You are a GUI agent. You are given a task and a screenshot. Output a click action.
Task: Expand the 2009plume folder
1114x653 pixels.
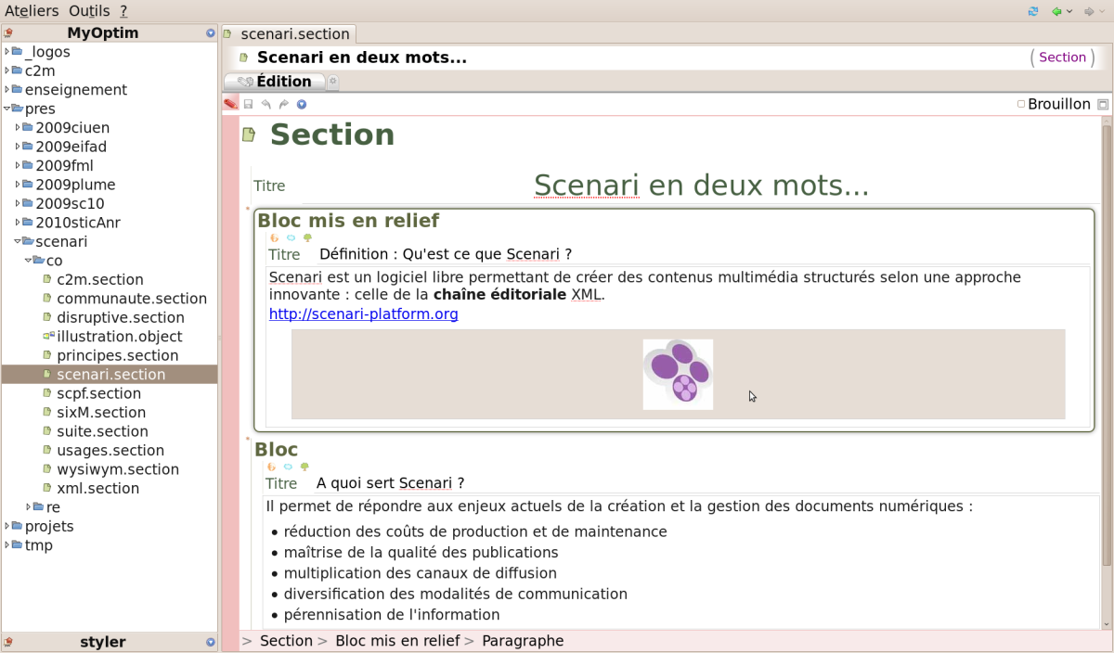[x=18, y=185]
